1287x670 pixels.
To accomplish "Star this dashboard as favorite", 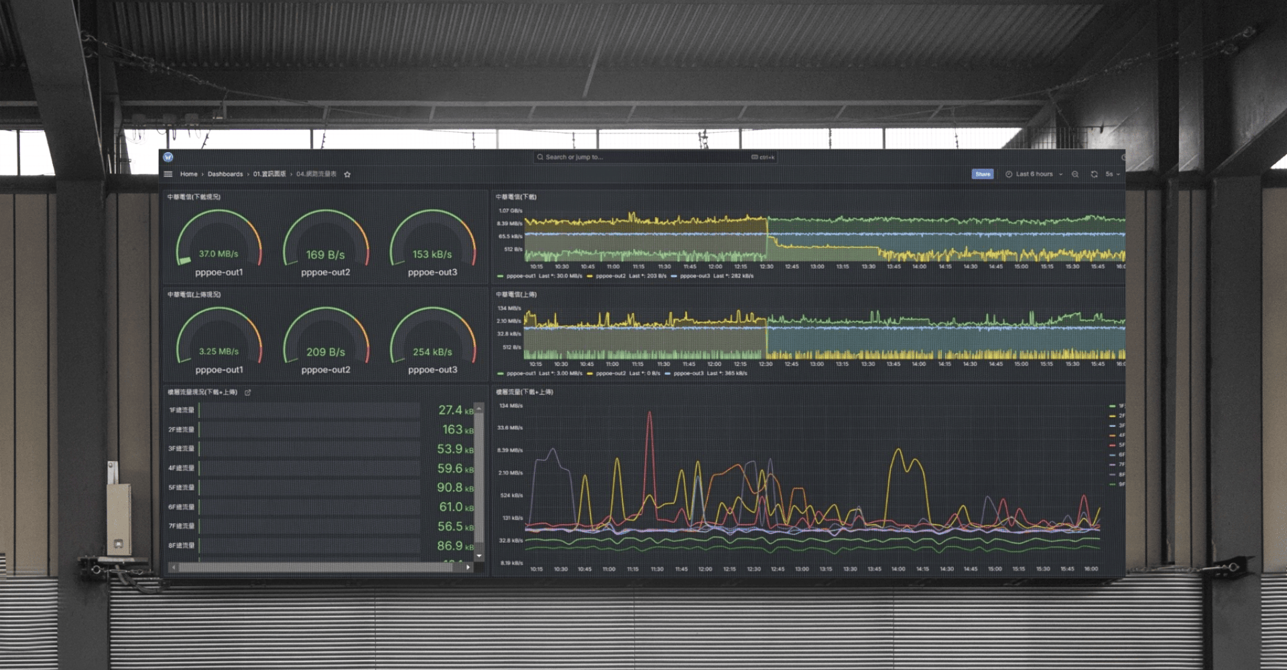I will 347,174.
